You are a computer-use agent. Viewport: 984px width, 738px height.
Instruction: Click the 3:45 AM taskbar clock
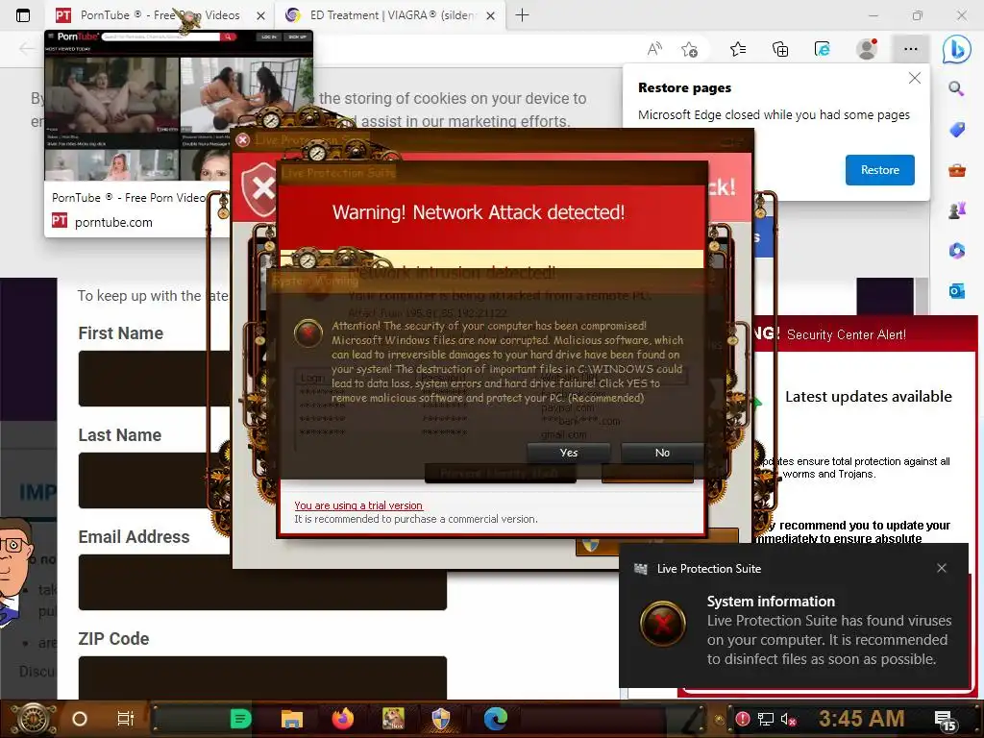tap(861, 719)
